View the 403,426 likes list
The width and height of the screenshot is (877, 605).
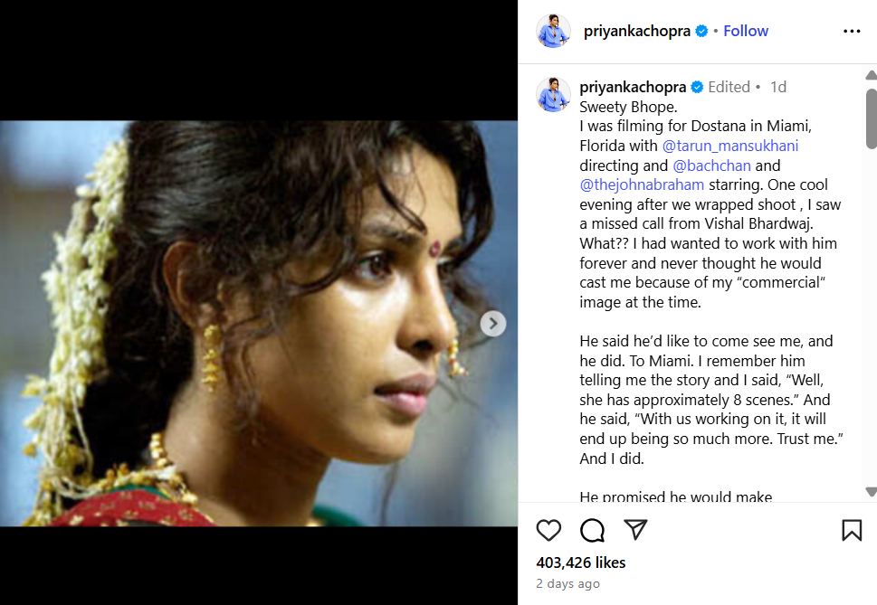(x=580, y=562)
